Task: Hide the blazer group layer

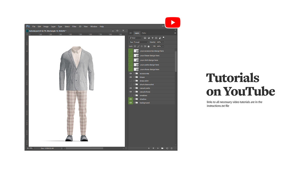Action: [131, 77]
